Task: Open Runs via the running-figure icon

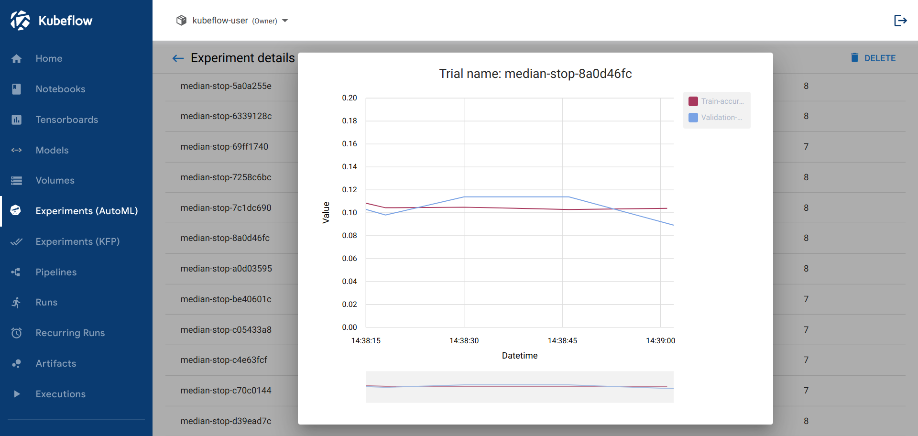Action: pyautogui.click(x=17, y=302)
